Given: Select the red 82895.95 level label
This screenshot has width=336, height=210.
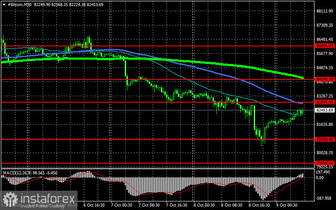Looking at the screenshot, I should pyautogui.click(x=325, y=102).
